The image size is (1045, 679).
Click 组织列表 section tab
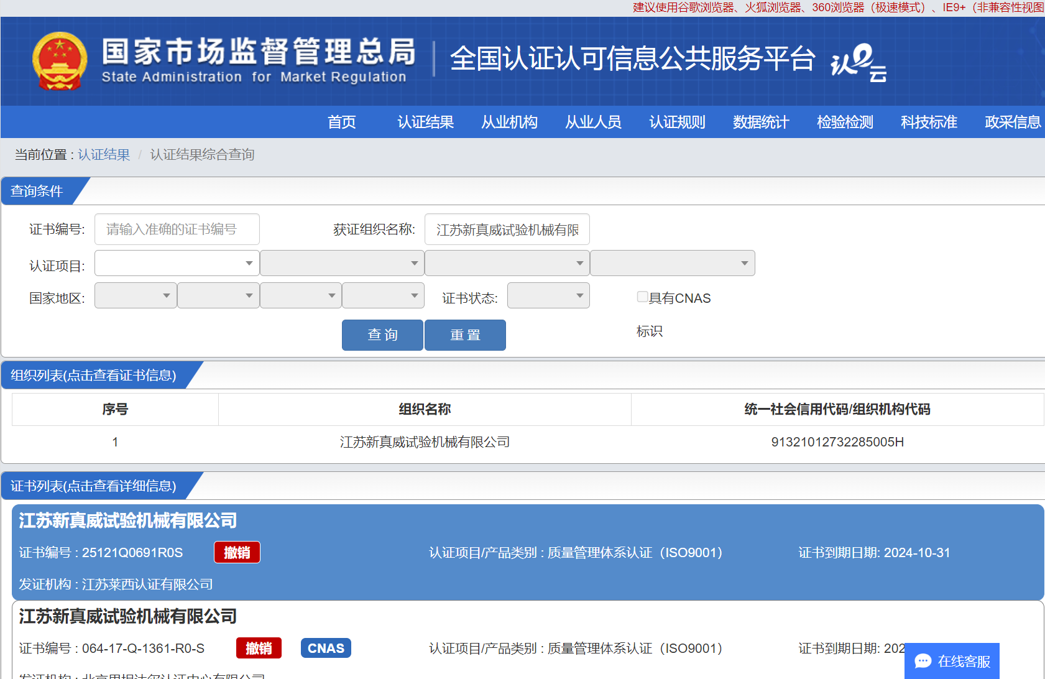pyautogui.click(x=93, y=375)
